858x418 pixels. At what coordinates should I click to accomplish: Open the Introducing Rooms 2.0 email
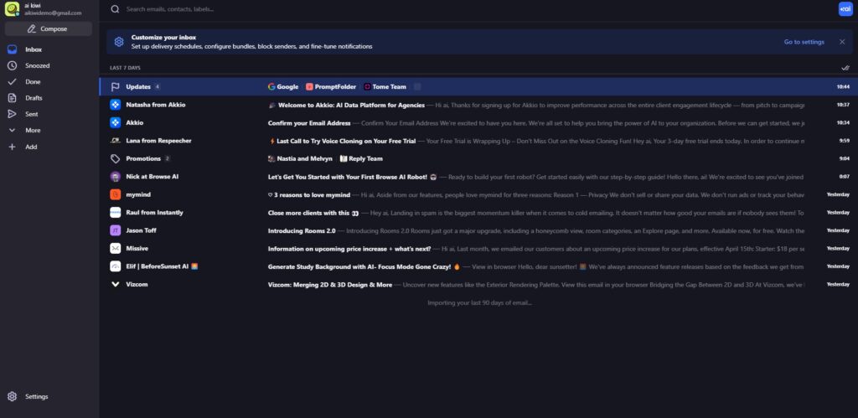pos(478,230)
